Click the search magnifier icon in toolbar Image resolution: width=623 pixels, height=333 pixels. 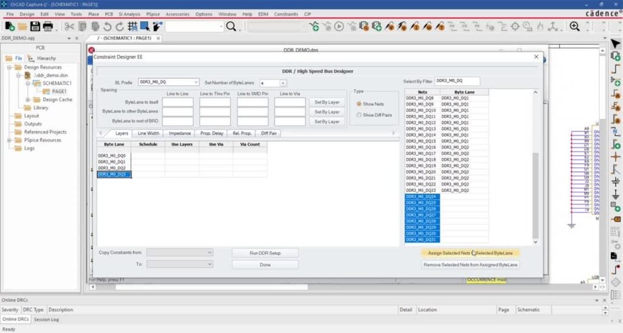point(231,27)
